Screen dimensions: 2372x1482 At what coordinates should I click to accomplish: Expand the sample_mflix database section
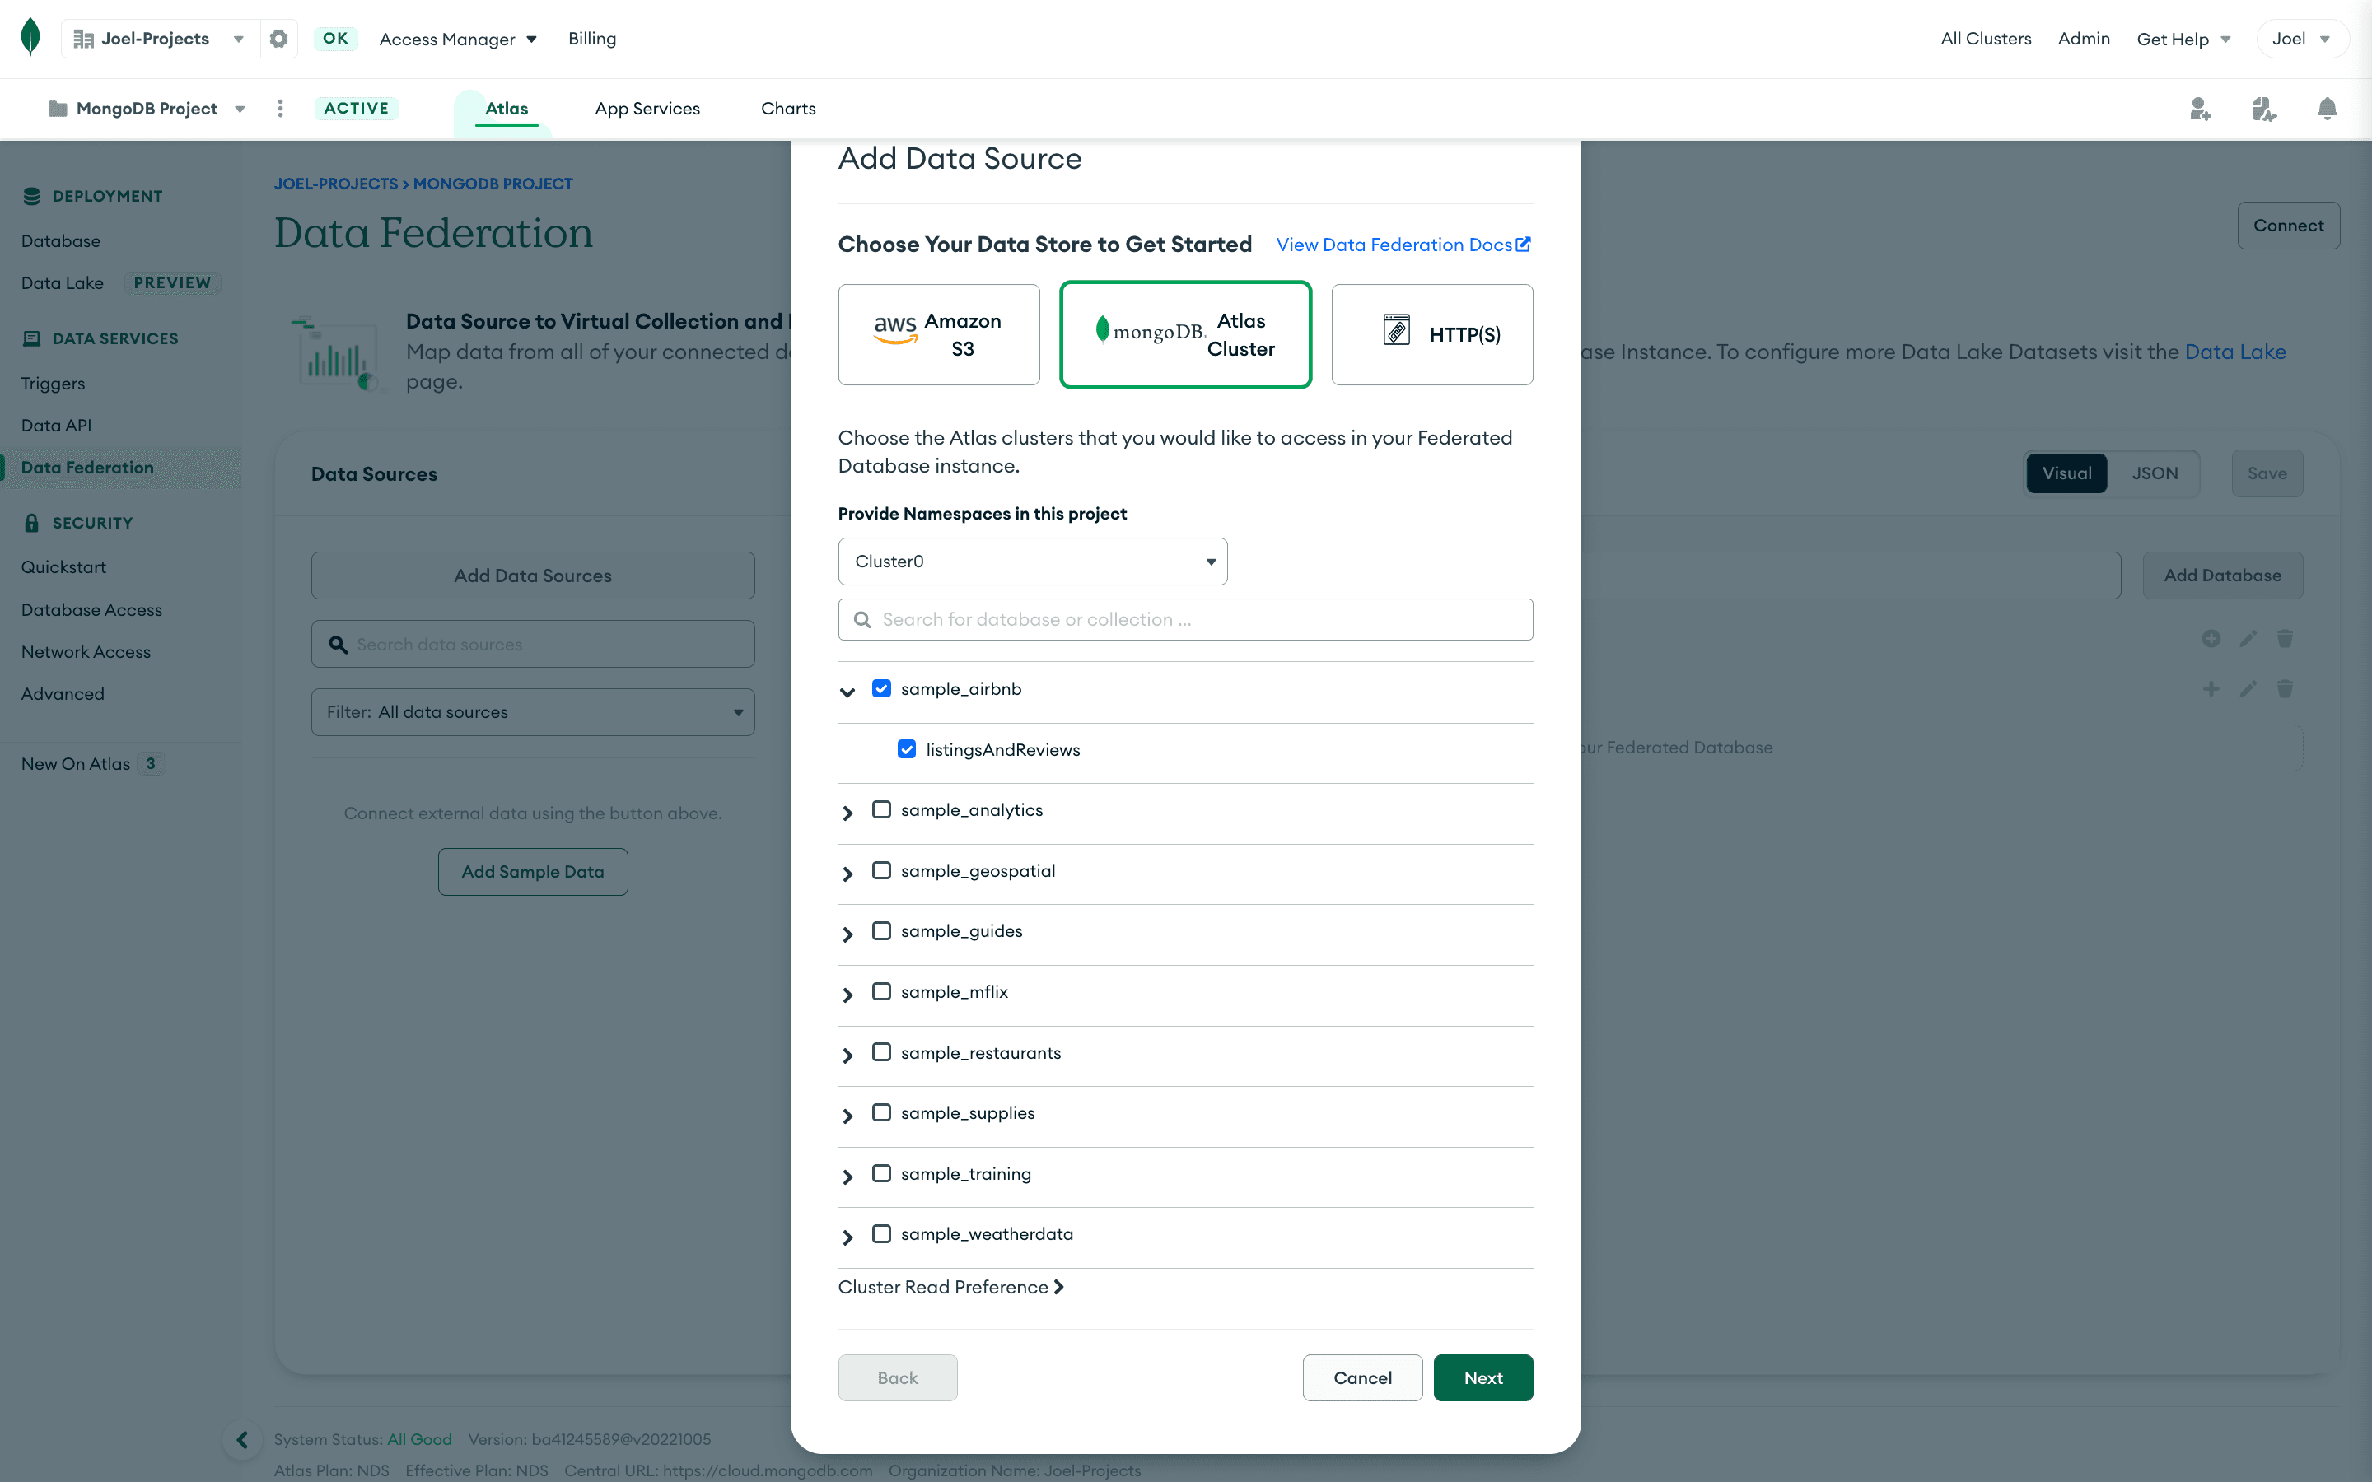(848, 994)
